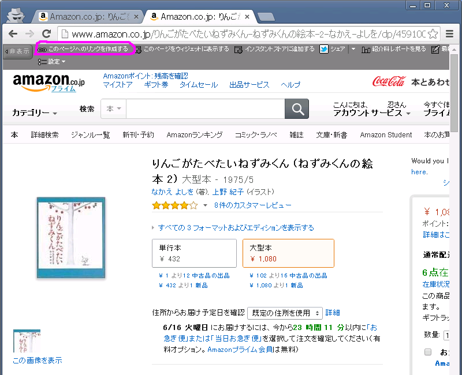Close the active Amazon.co.jp tab
The width and height of the screenshot is (462, 375).
pyautogui.click(x=247, y=17)
